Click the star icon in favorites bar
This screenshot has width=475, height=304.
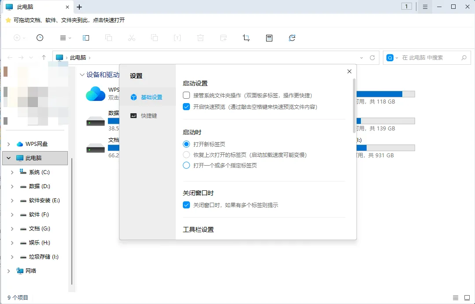tap(8, 20)
